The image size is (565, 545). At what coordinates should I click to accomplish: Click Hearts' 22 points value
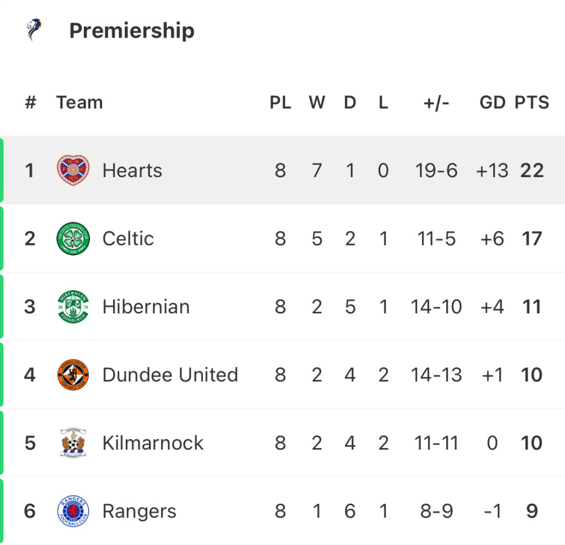(x=532, y=171)
